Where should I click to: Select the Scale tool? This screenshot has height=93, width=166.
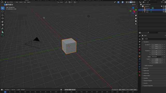coord(3,22)
